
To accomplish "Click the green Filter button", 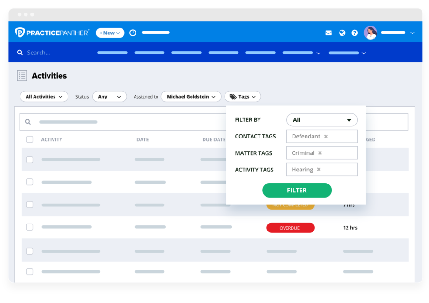I will coord(297,190).
